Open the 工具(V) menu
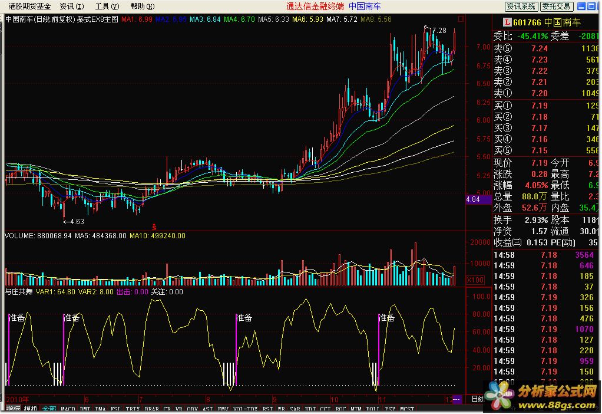602x414 pixels. tap(107, 6)
